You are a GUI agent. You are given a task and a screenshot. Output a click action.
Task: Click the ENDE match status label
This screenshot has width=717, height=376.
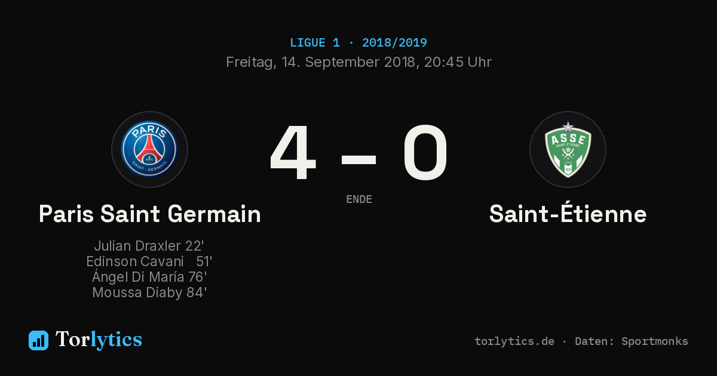(x=359, y=199)
